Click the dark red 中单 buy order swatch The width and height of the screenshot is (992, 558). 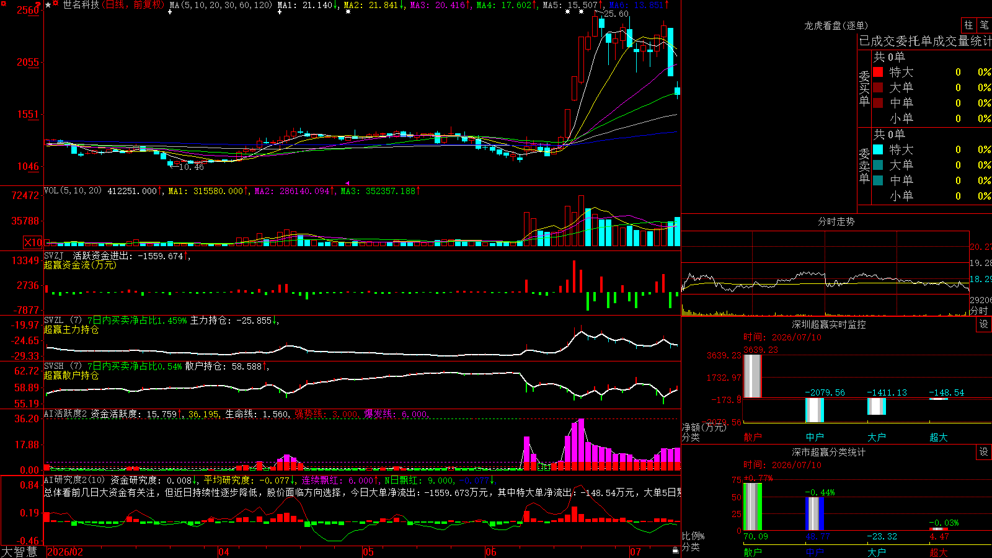coord(878,103)
